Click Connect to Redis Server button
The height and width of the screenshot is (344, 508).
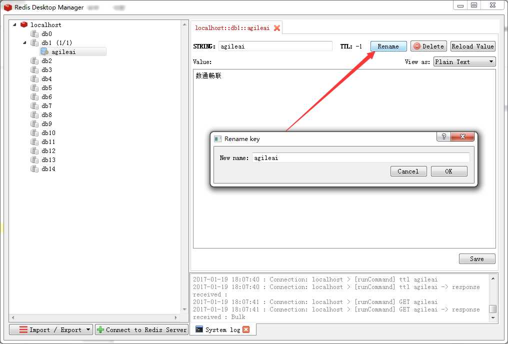click(142, 329)
